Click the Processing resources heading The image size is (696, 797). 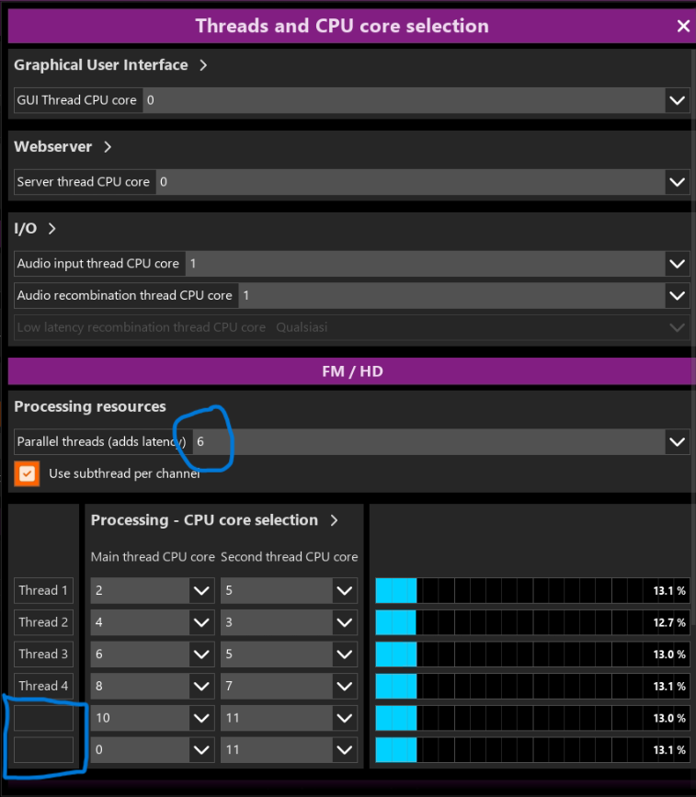[x=90, y=406]
